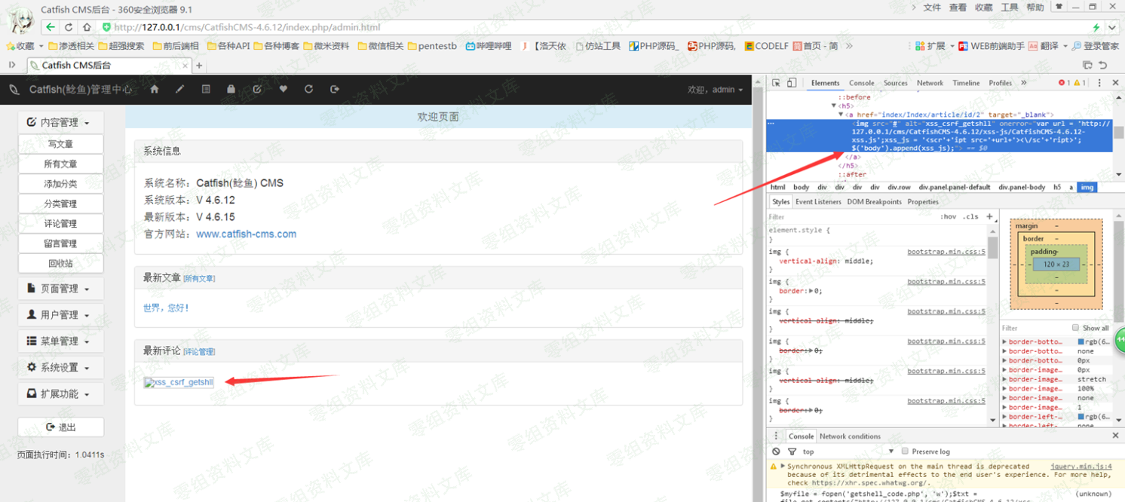The image size is (1125, 502).
Task: Switch to the Network tab in DevTools
Action: point(930,83)
